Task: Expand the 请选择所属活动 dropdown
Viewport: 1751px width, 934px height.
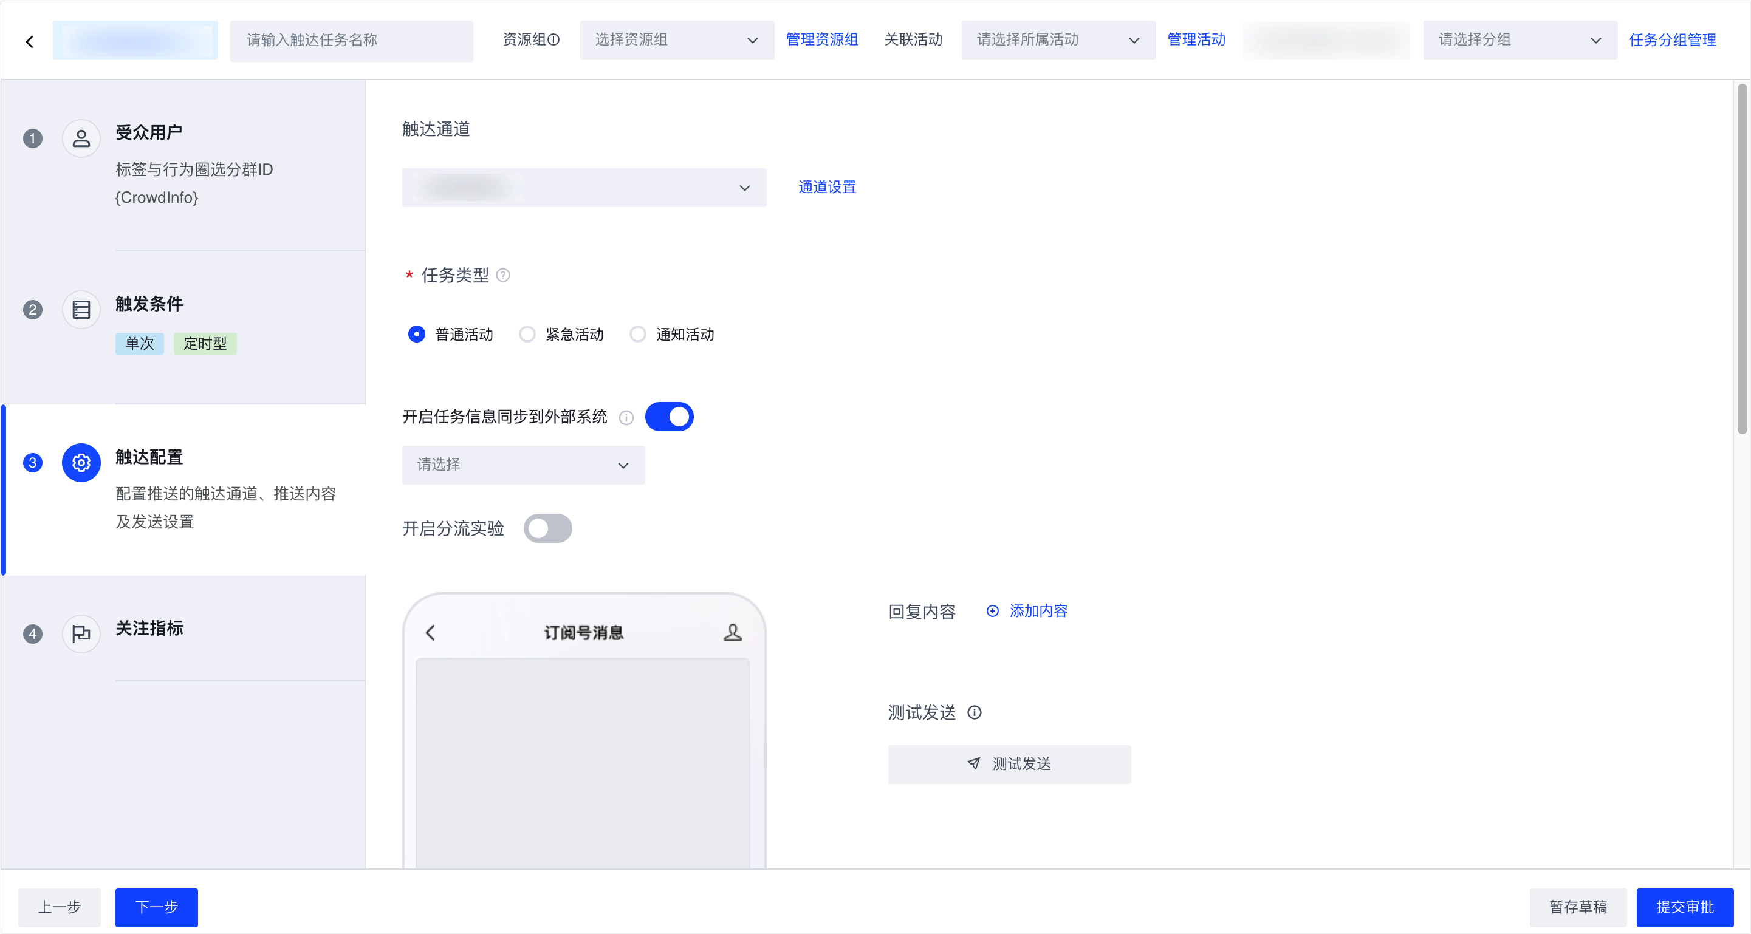Action: pos(1058,40)
